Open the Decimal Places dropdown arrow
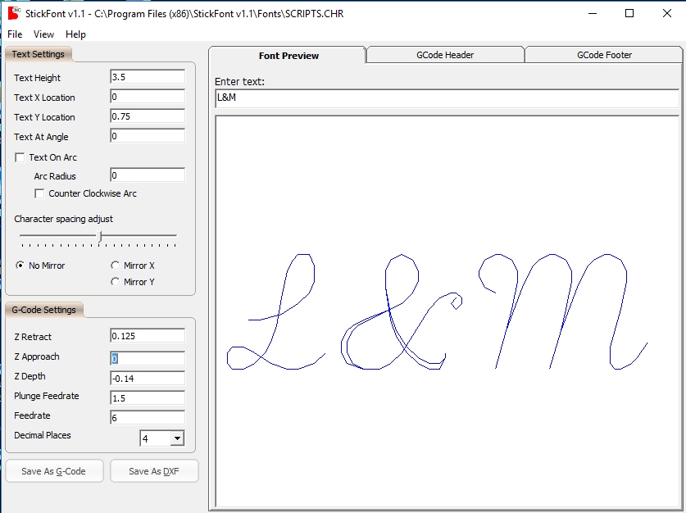The image size is (686, 513). click(x=177, y=438)
